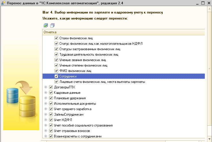Click the Отметка column header

point(124,32)
